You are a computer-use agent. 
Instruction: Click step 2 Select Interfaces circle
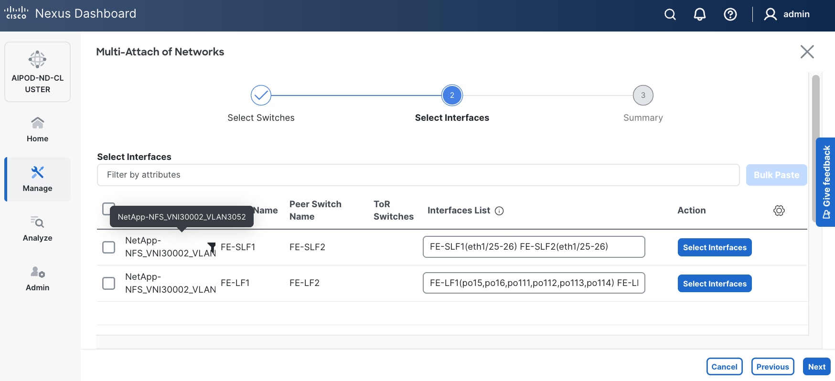pos(452,95)
